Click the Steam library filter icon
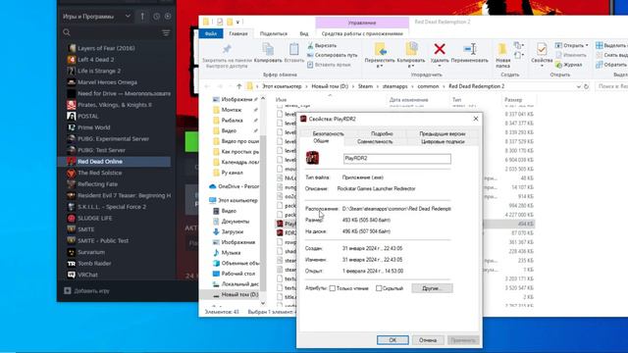This screenshot has width=628, height=353. [x=166, y=32]
